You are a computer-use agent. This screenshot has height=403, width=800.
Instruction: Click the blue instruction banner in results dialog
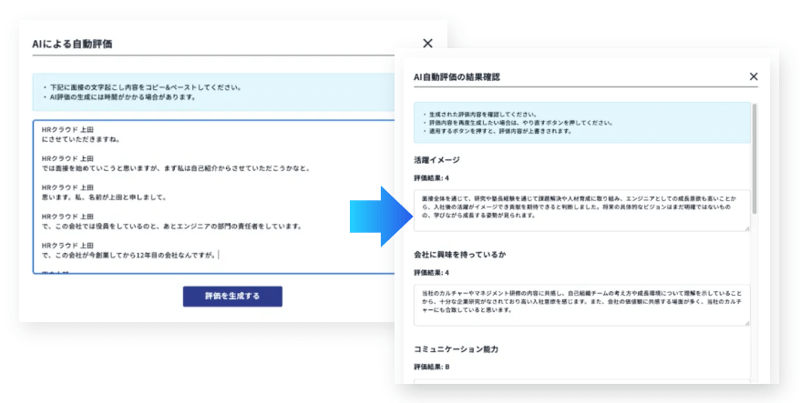pos(580,122)
